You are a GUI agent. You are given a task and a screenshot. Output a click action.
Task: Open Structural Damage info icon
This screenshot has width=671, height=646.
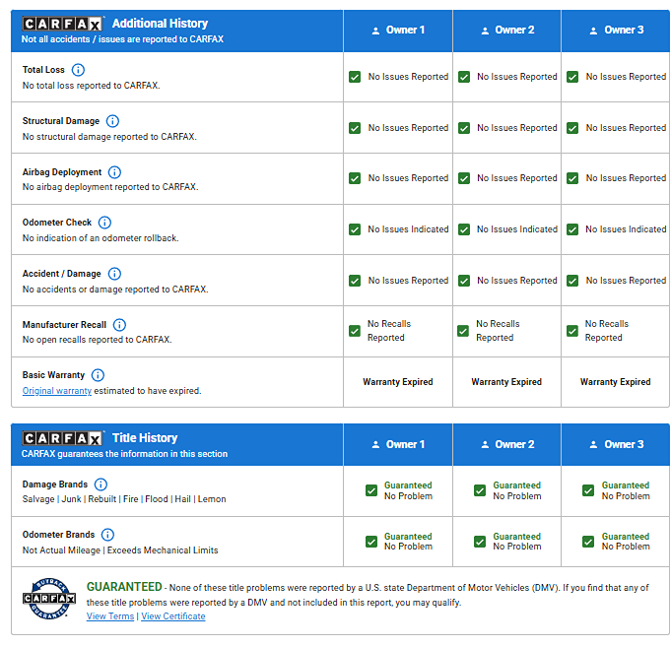pyautogui.click(x=112, y=121)
